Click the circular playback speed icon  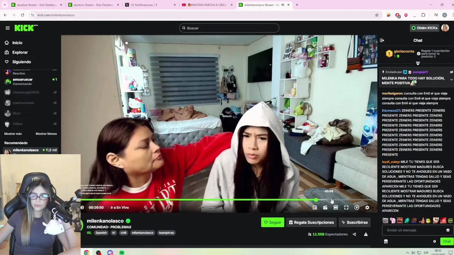click(x=357, y=208)
